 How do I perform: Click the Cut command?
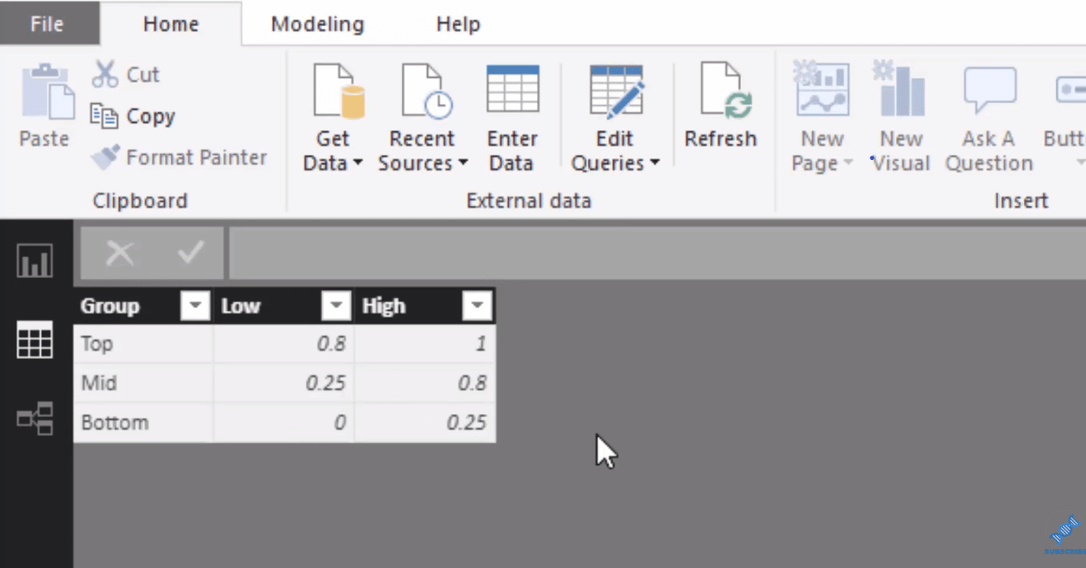point(126,75)
